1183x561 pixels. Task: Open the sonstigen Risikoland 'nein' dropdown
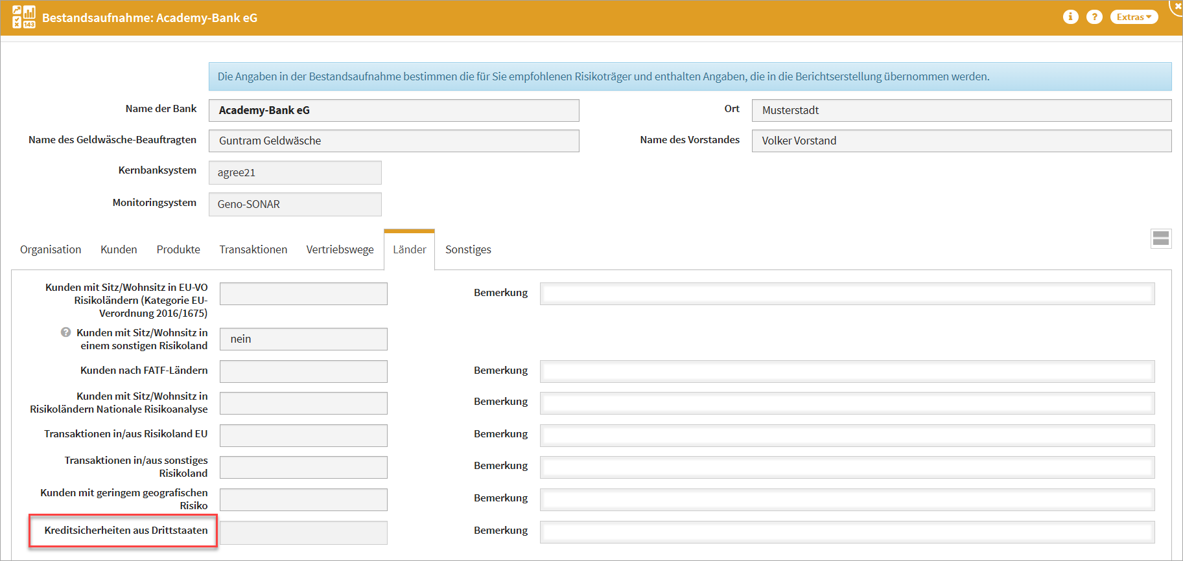303,339
